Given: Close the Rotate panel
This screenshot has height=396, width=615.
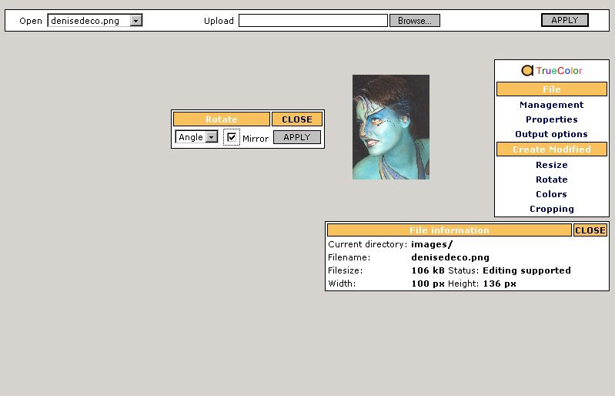Looking at the screenshot, I should coord(296,119).
